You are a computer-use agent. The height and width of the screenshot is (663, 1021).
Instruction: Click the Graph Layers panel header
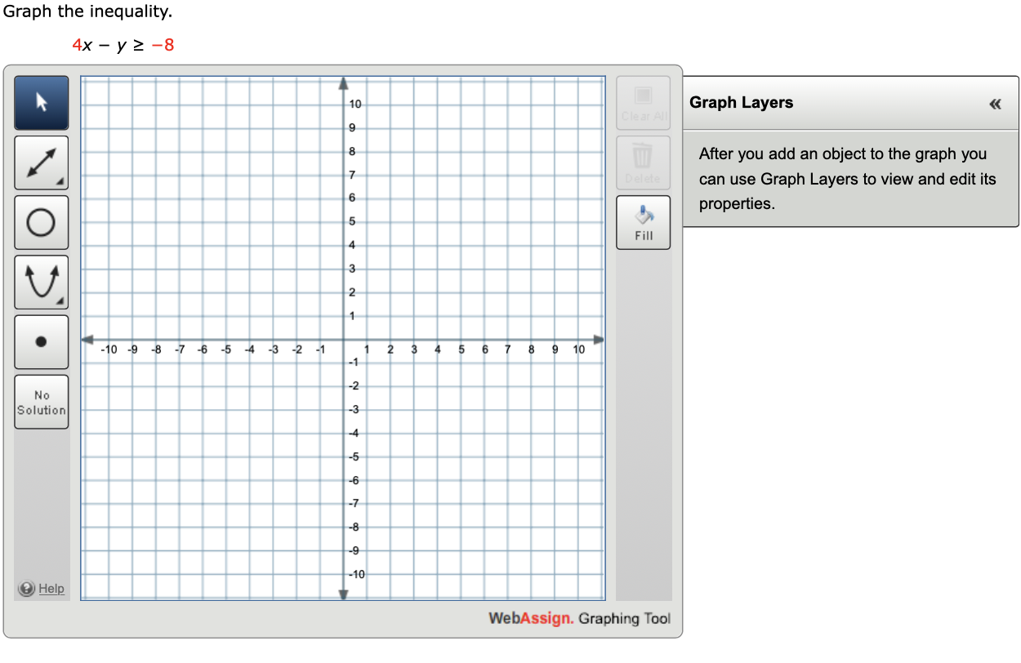741,102
